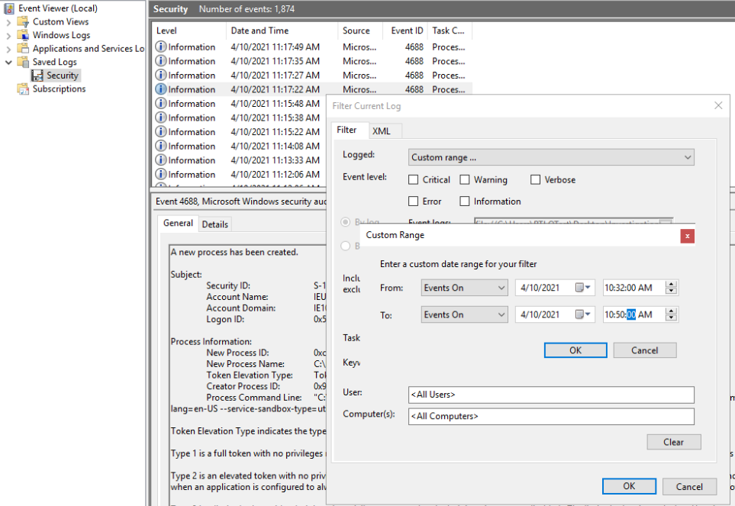Click the Custom Views folder icon
Image resolution: width=735 pixels, height=506 pixels.
23,22
